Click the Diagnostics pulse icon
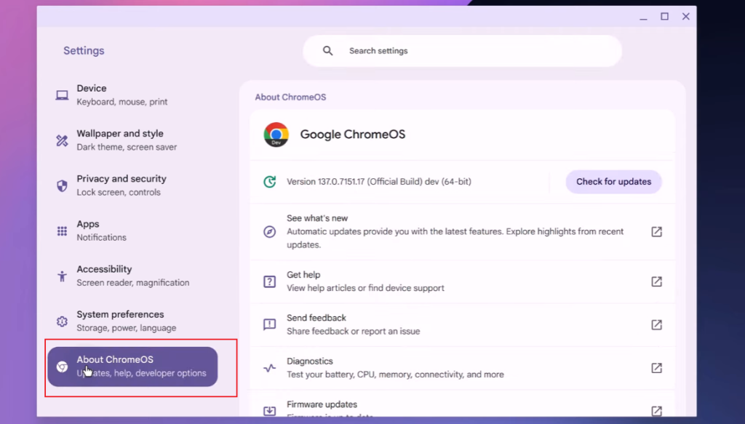Viewport: 745px width, 424px height. [269, 368]
